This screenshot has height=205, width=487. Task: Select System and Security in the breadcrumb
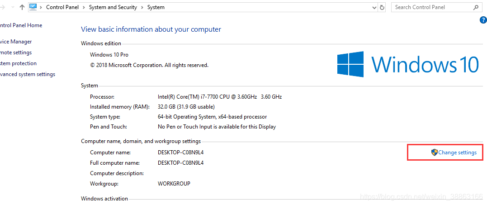point(113,7)
